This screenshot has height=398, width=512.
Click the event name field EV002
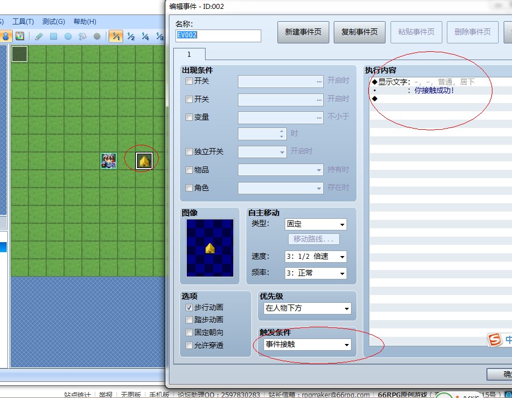(x=218, y=36)
